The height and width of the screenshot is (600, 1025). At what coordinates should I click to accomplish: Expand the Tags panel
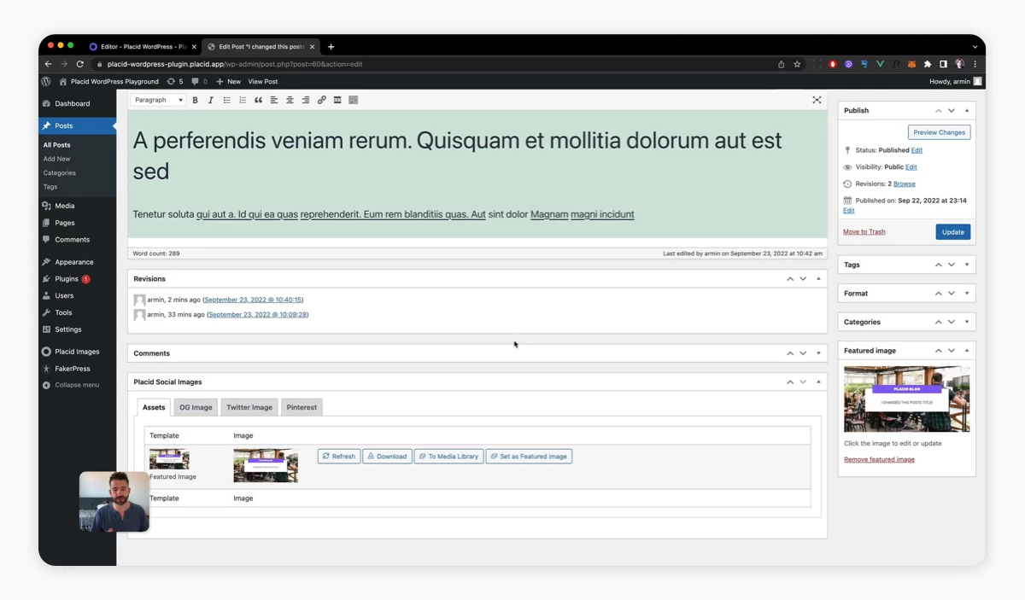[967, 265]
